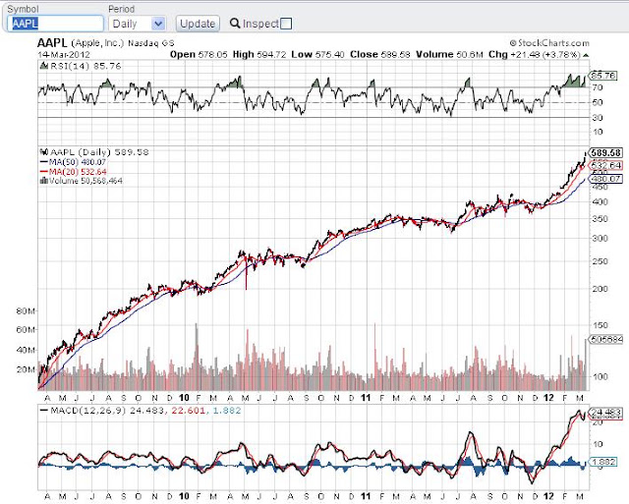The height and width of the screenshot is (504, 629).
Task: Select the MA(20) 532.64 legend text
Action: click(x=78, y=172)
